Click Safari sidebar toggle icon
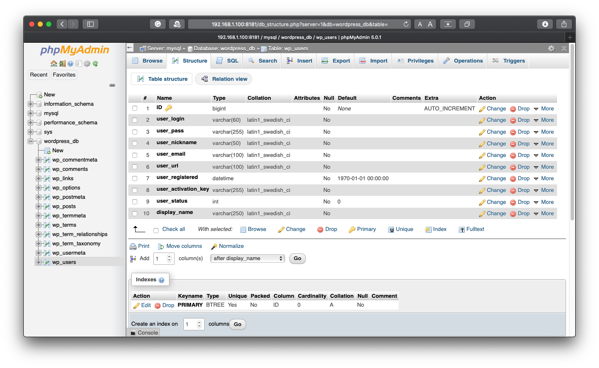 tap(90, 24)
